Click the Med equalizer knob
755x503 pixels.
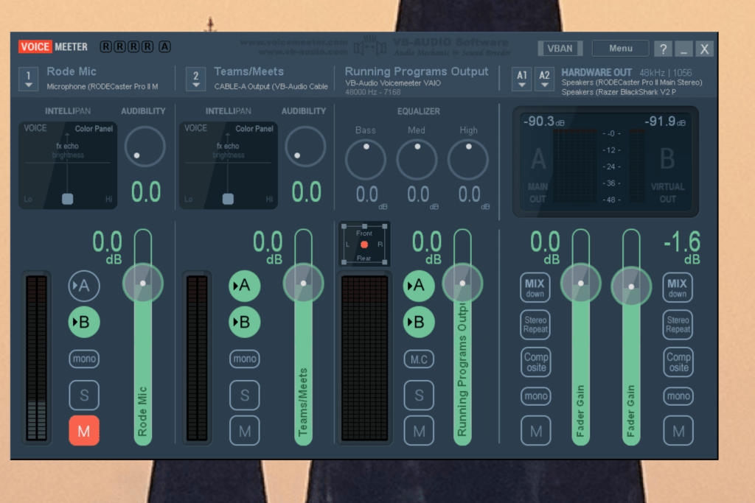tap(417, 160)
